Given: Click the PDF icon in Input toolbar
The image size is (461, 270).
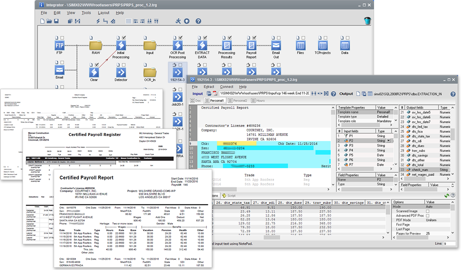Looking at the screenshot, I should click(x=214, y=94).
